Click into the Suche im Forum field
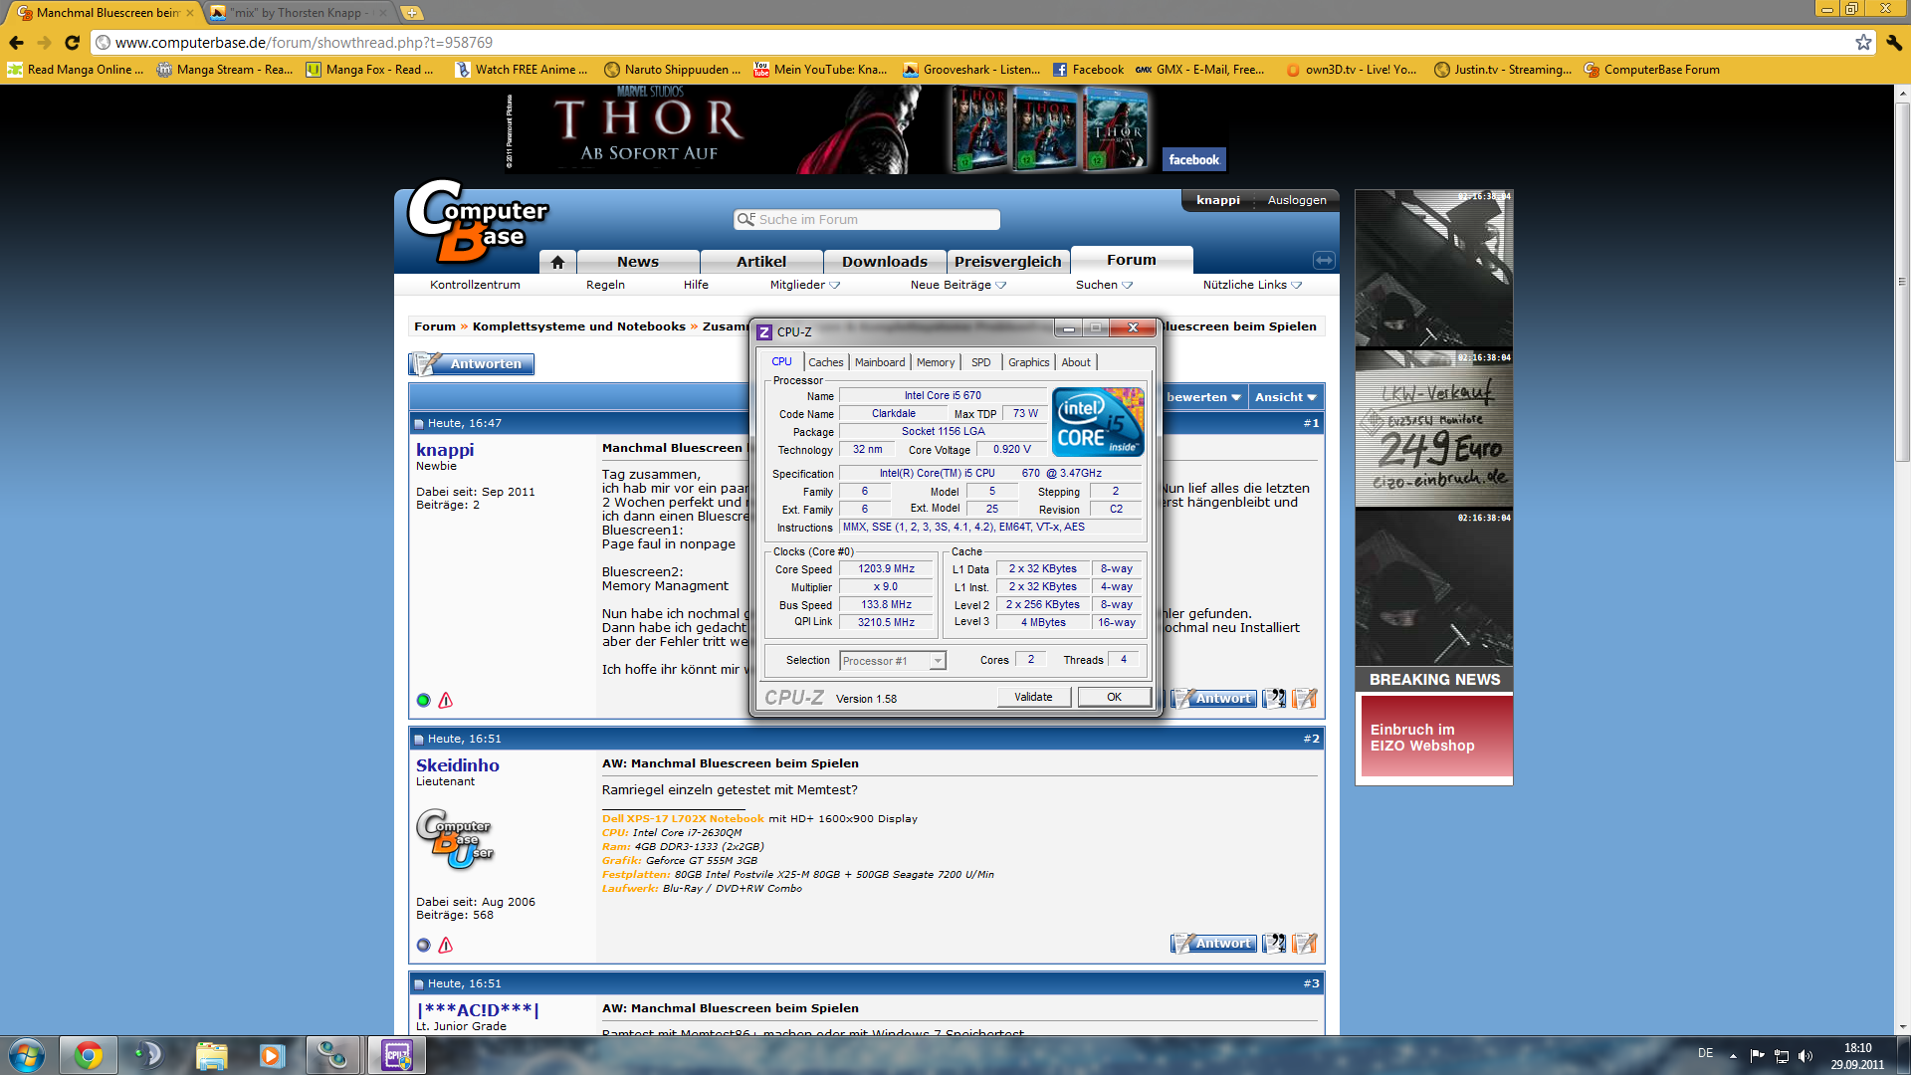This screenshot has height=1075, width=1911. pyautogui.click(x=866, y=220)
